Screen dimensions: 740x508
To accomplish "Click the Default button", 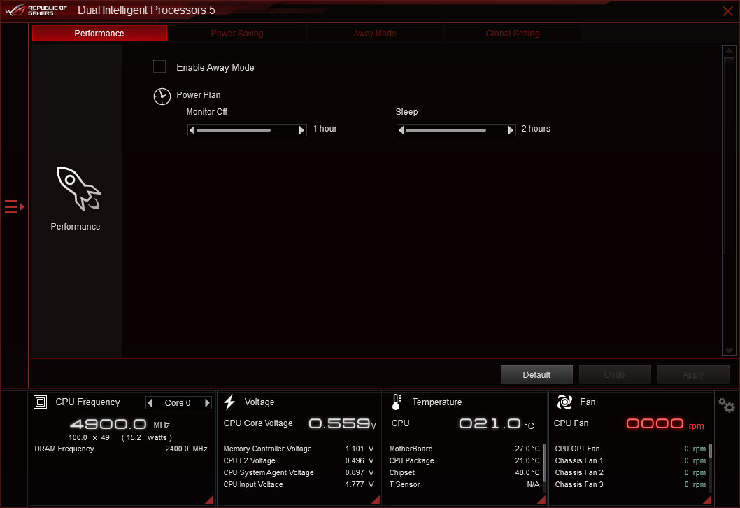I will click(x=536, y=374).
